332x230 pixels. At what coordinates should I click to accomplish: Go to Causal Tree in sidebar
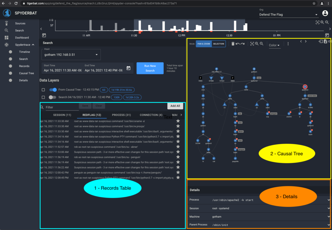pos(27,73)
